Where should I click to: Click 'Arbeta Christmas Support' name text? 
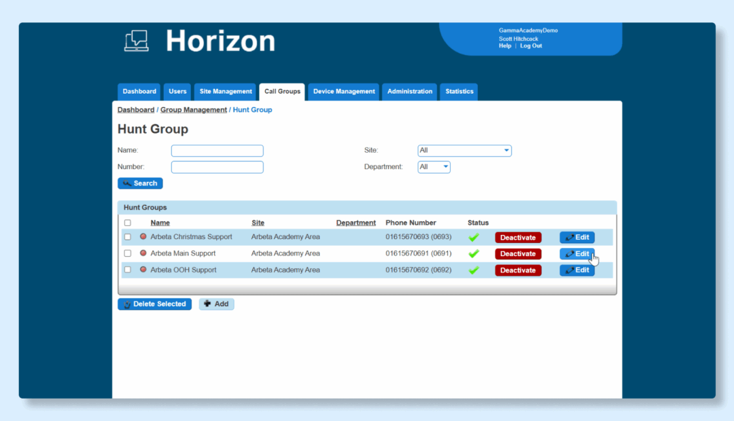[191, 237]
